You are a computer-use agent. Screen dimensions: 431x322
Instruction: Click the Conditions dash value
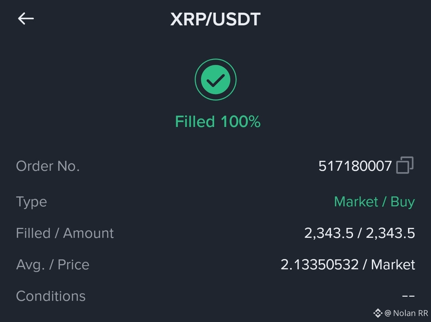click(x=409, y=296)
